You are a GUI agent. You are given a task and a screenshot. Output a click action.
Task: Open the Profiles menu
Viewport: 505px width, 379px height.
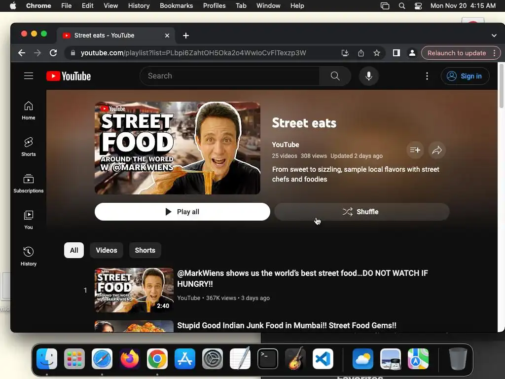click(x=214, y=5)
